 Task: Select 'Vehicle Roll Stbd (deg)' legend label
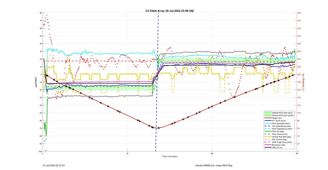tap(282, 137)
